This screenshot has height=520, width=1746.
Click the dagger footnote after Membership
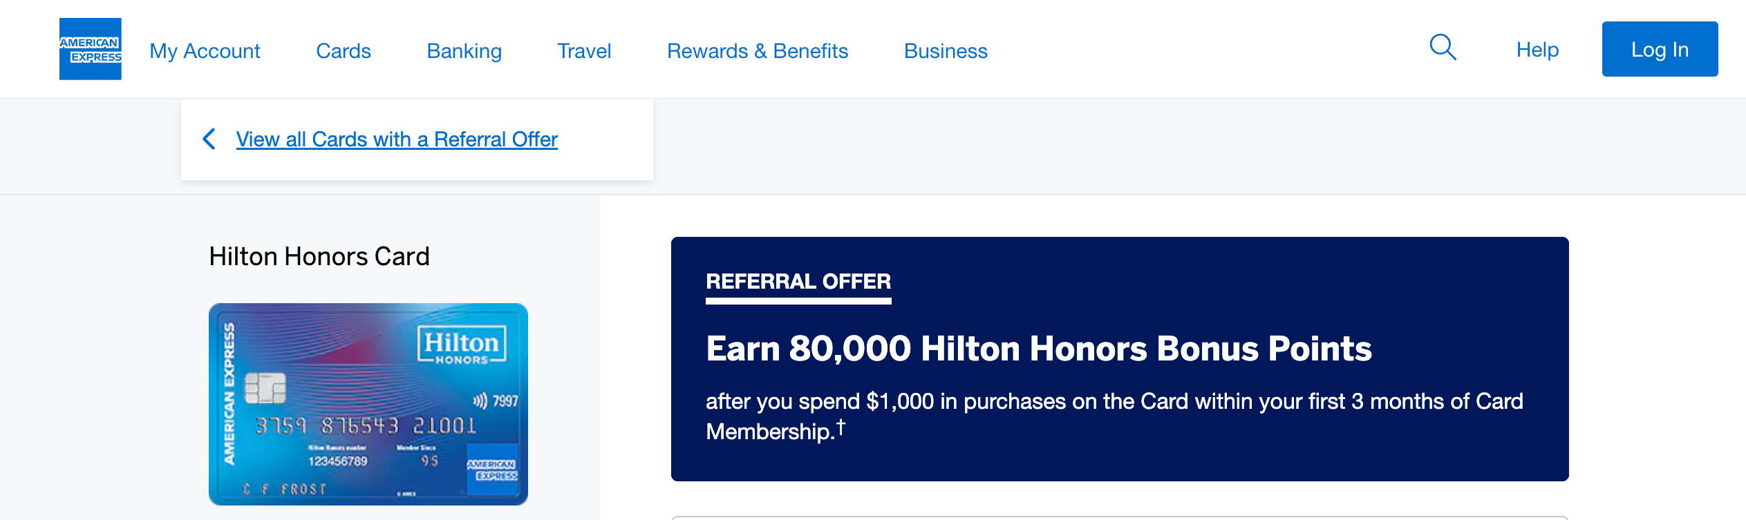pyautogui.click(x=841, y=427)
